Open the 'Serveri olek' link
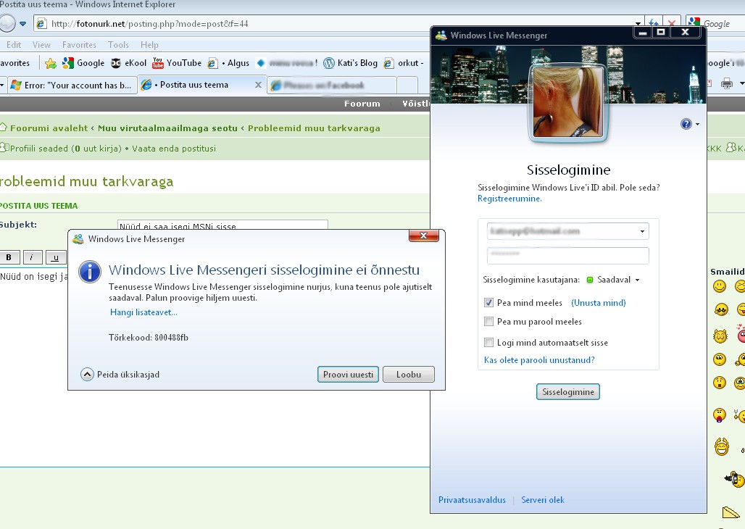745x529 pixels. click(x=543, y=500)
